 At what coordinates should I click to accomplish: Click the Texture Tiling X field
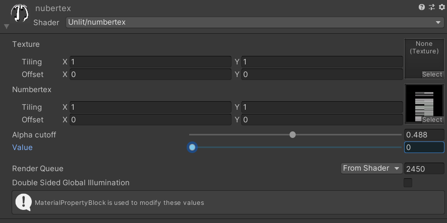(x=150, y=62)
